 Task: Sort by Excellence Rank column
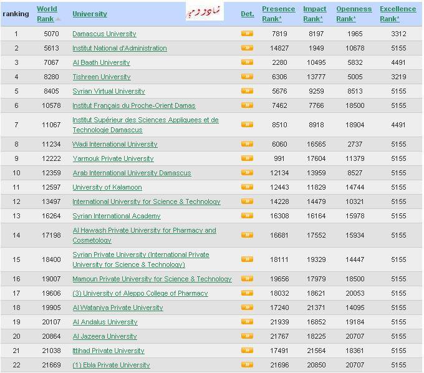pyautogui.click(x=398, y=14)
